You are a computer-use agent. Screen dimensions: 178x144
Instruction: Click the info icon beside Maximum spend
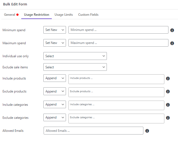172,43
